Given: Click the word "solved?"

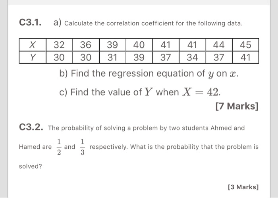Looking at the screenshot, I should [x=31, y=166].
